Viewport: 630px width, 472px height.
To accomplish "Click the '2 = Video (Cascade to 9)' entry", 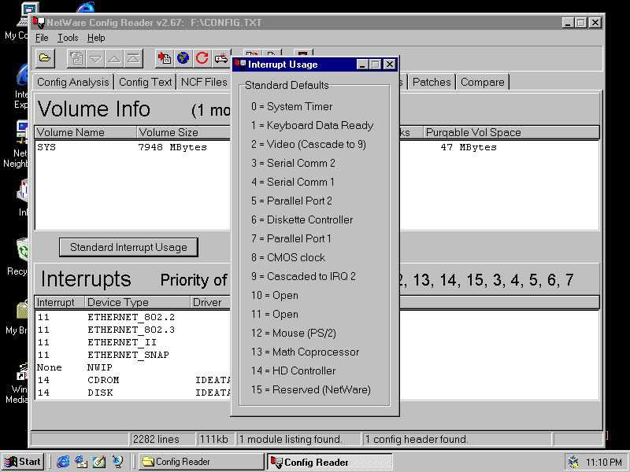I will click(x=309, y=145).
